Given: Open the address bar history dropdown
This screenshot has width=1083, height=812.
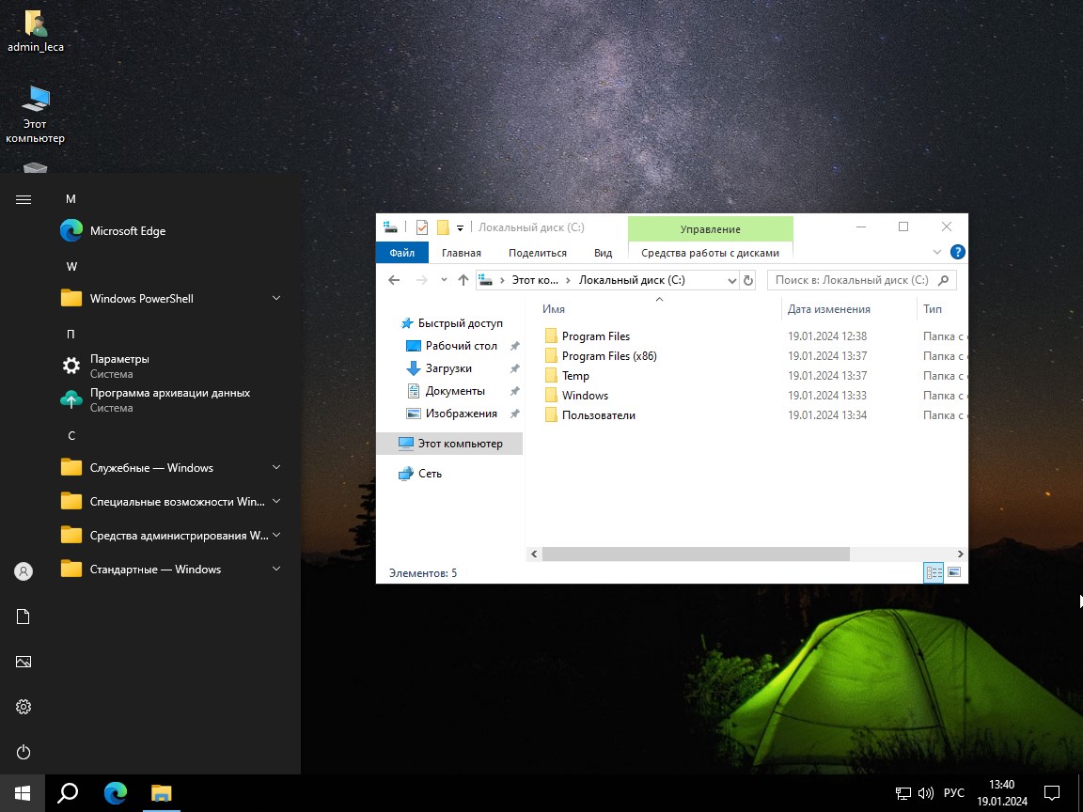Looking at the screenshot, I should (732, 280).
